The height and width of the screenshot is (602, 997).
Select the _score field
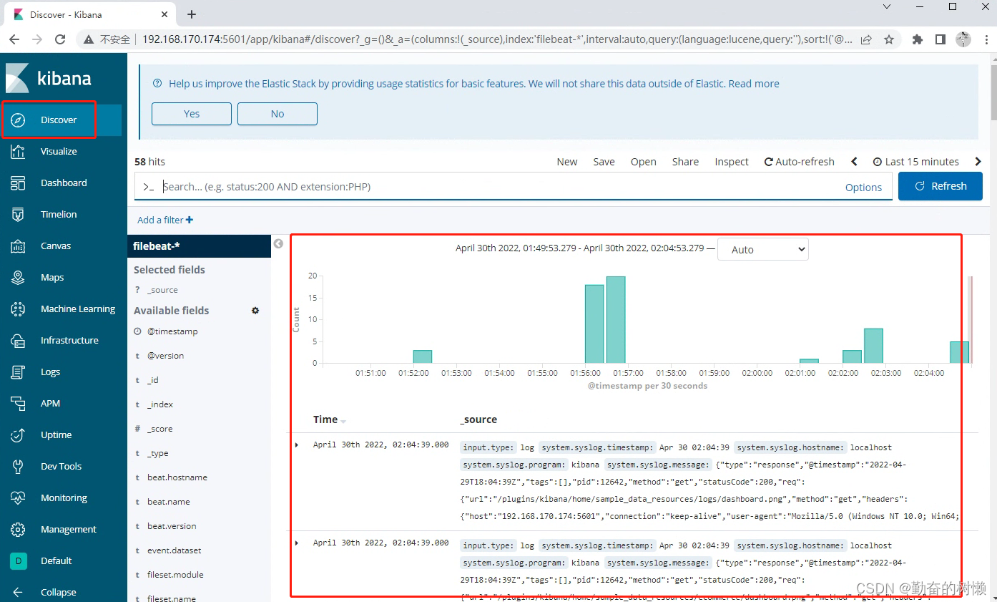(159, 429)
